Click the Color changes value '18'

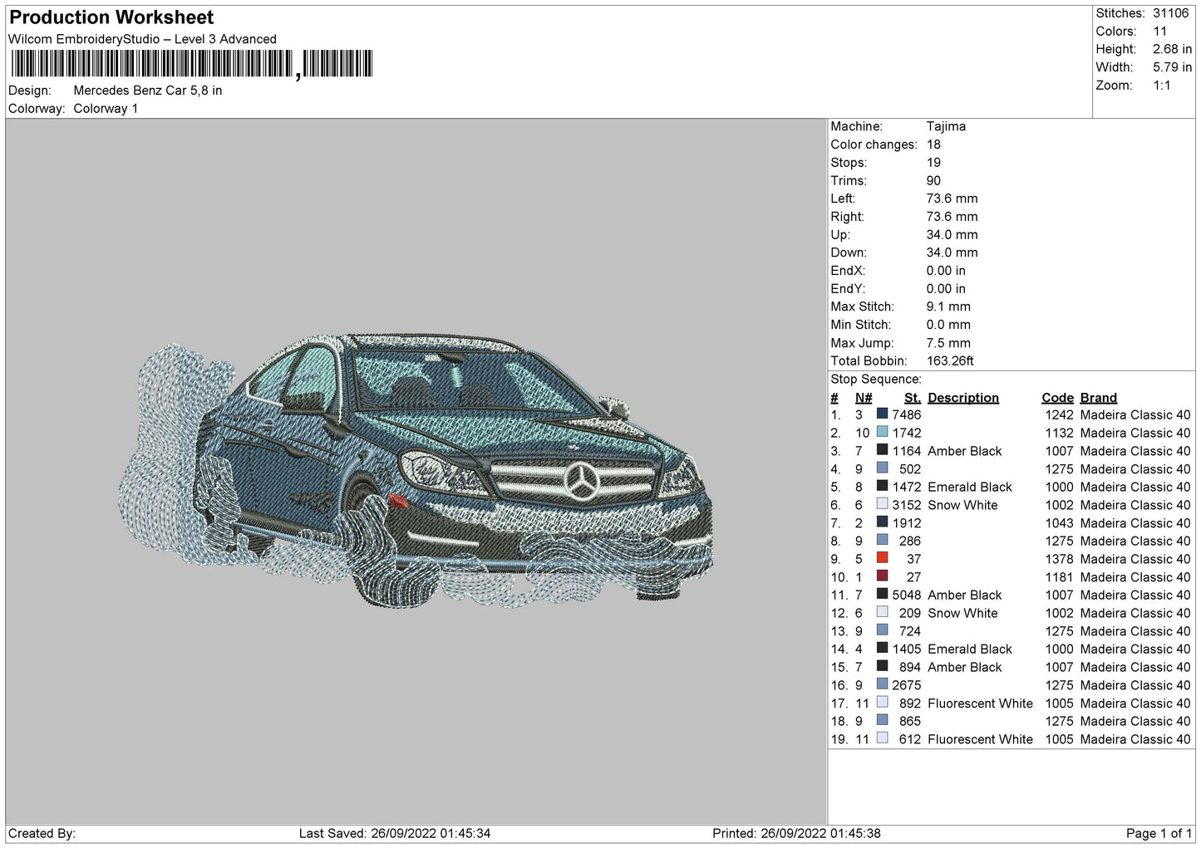(x=933, y=145)
